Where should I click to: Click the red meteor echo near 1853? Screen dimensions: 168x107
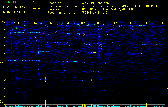tap(46, 80)
